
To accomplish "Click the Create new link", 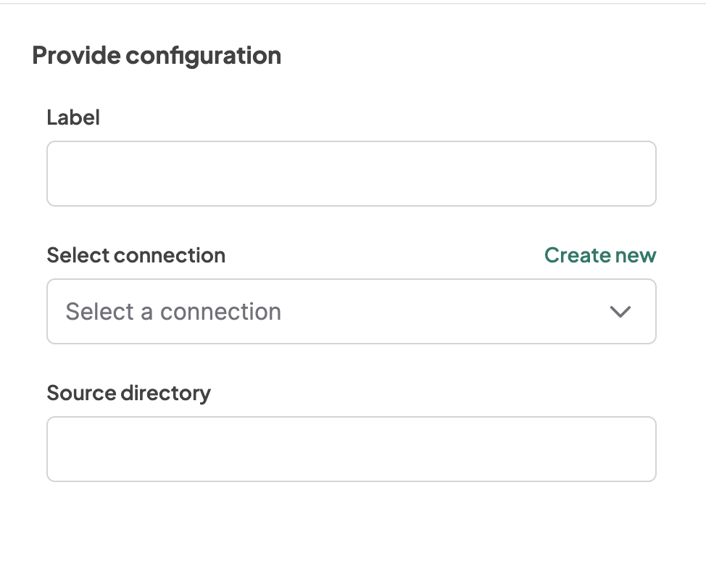I will click(x=600, y=255).
